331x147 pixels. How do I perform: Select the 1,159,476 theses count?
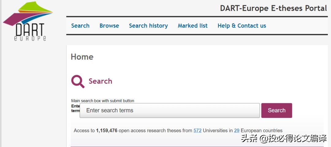107,130
